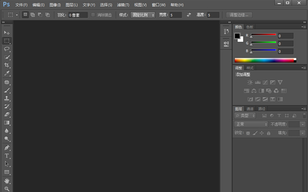
Task: Select the Rectangle shape tool
Action: (7, 172)
